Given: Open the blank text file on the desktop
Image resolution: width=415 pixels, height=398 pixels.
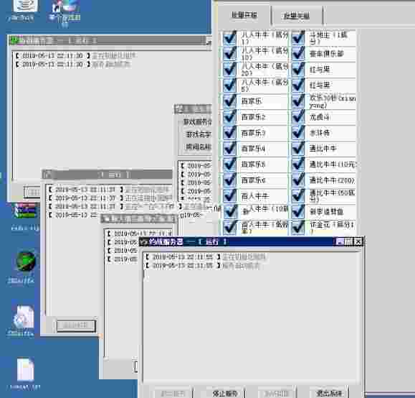Looking at the screenshot, I should tap(25, 369).
